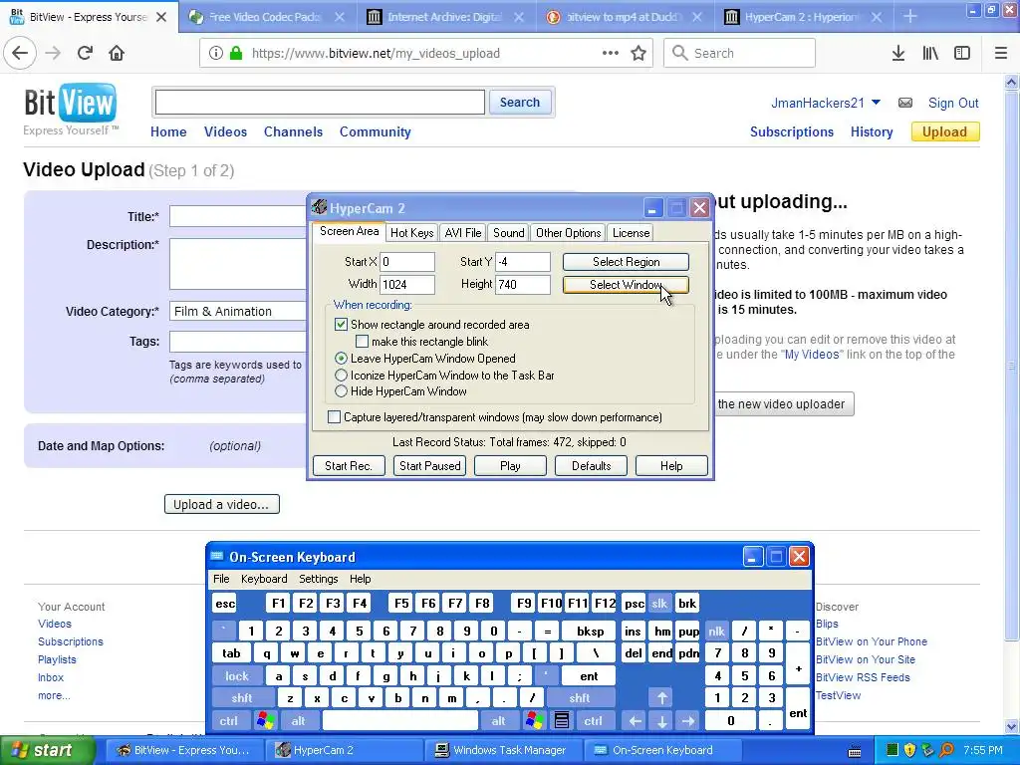This screenshot has height=765, width=1020.
Task: Select Hide HyperCam Window option
Action: [x=341, y=391]
